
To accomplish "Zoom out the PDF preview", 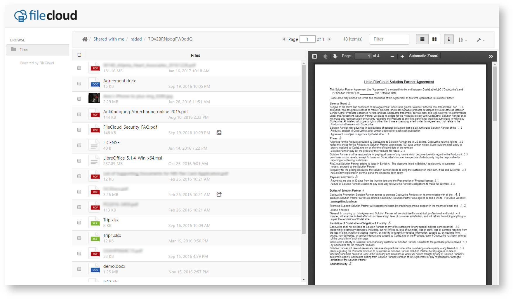I will [392, 56].
